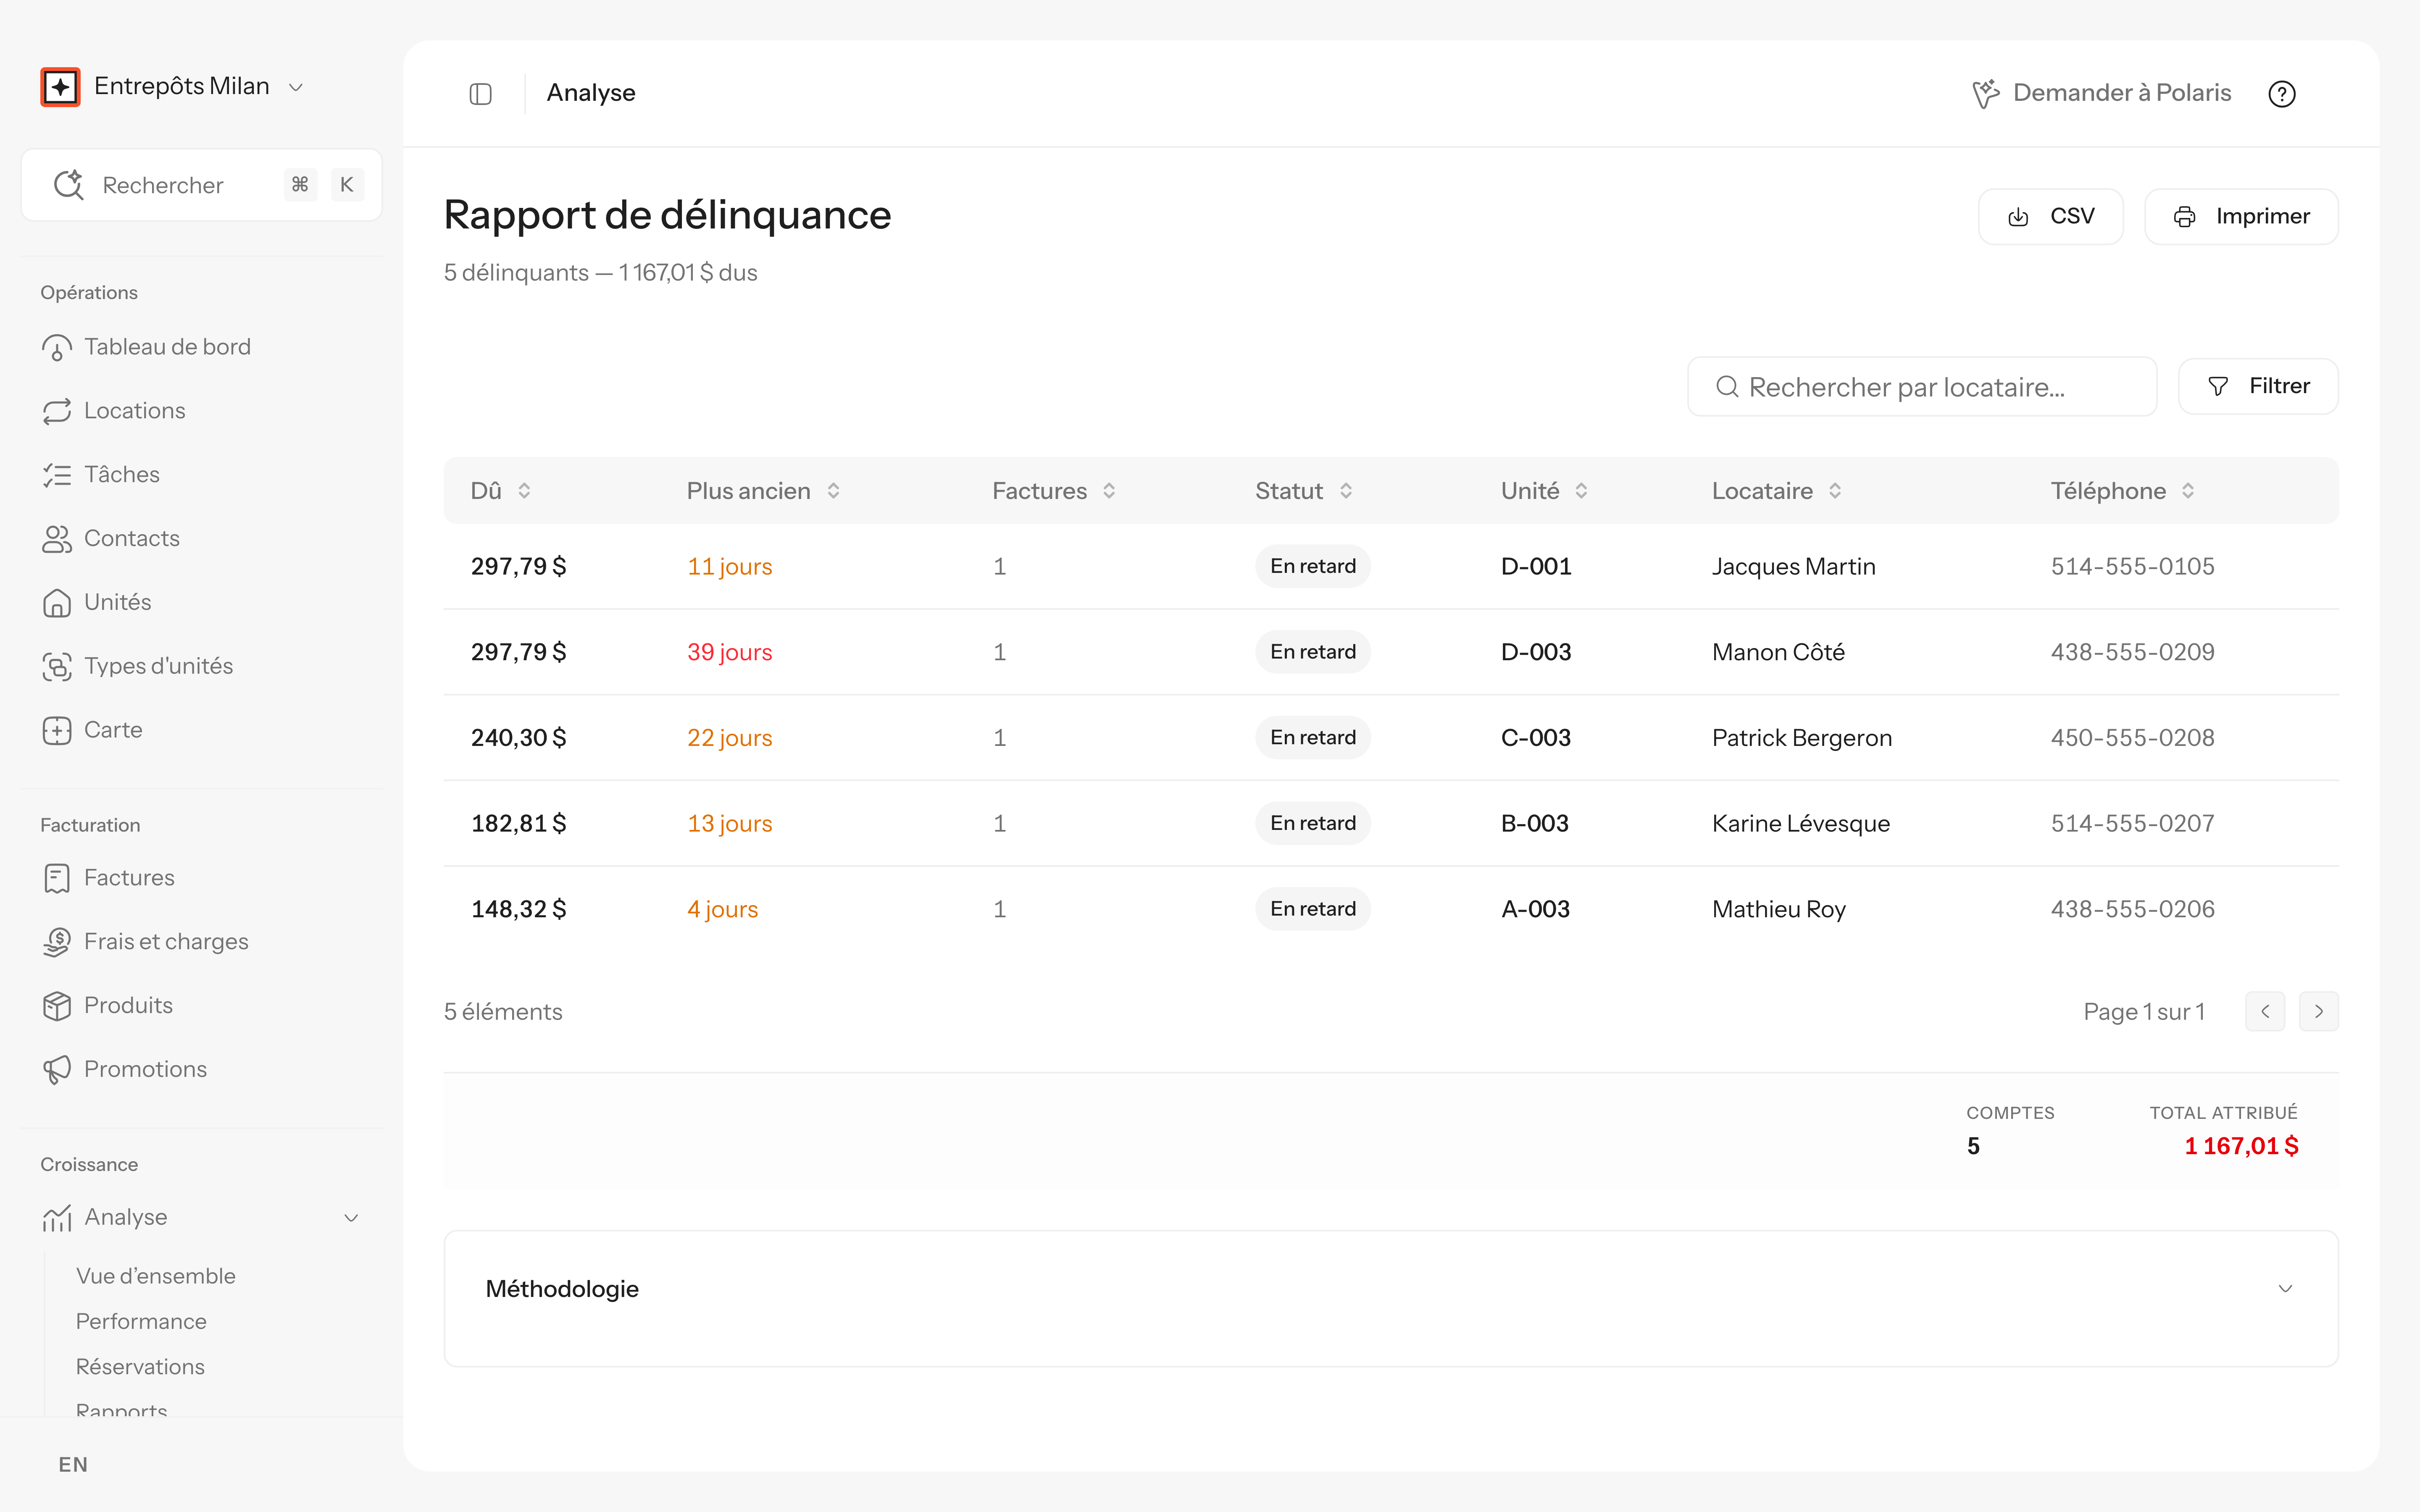
Task: Click the Entrepôts Milan logo icon
Action: pyautogui.click(x=60, y=87)
